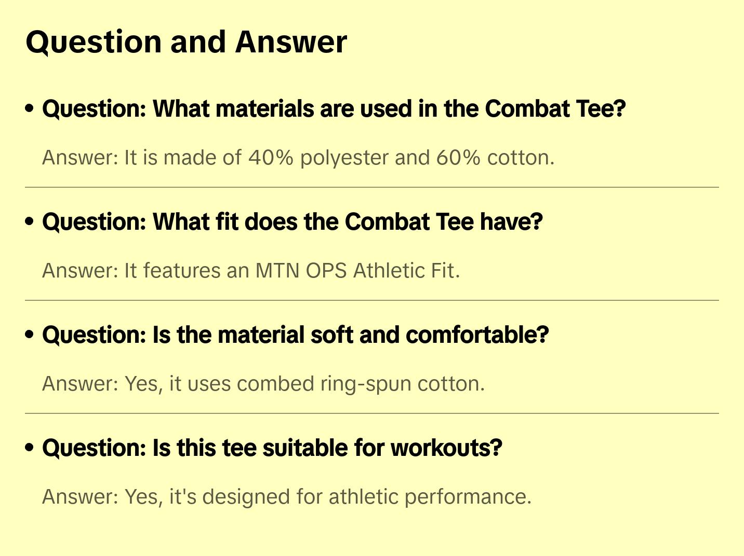Click the answer starting 'Yes, it's designed'
This screenshot has width=744, height=556.
(287, 497)
